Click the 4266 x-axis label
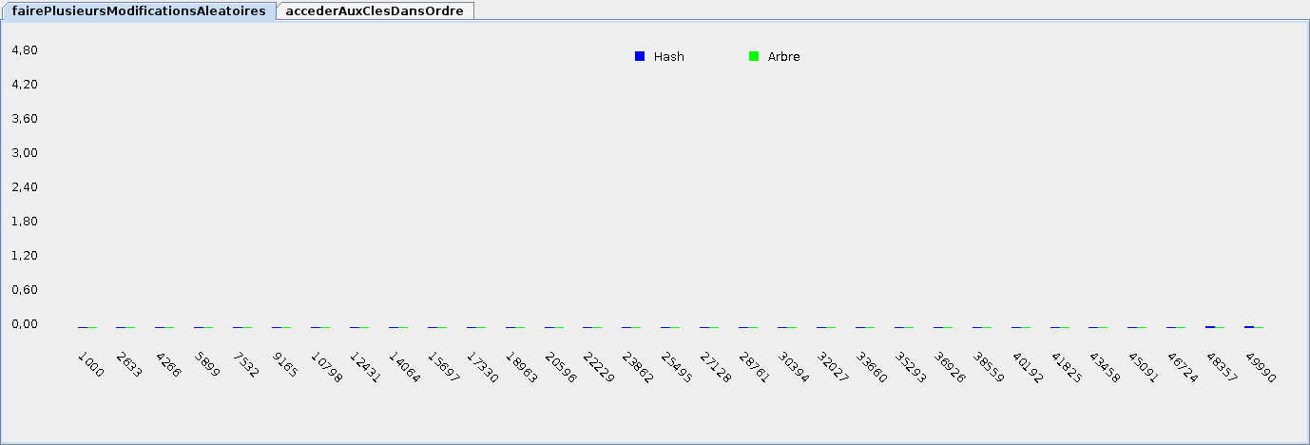Image resolution: width=1310 pixels, height=445 pixels. 168,364
